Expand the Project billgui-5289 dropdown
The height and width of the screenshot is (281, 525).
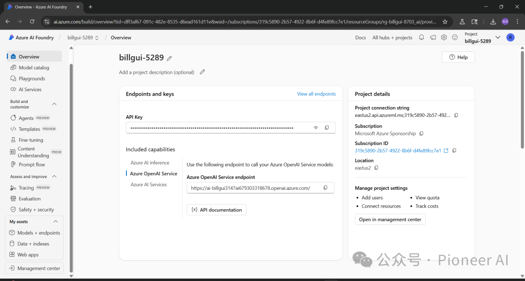(x=498, y=37)
